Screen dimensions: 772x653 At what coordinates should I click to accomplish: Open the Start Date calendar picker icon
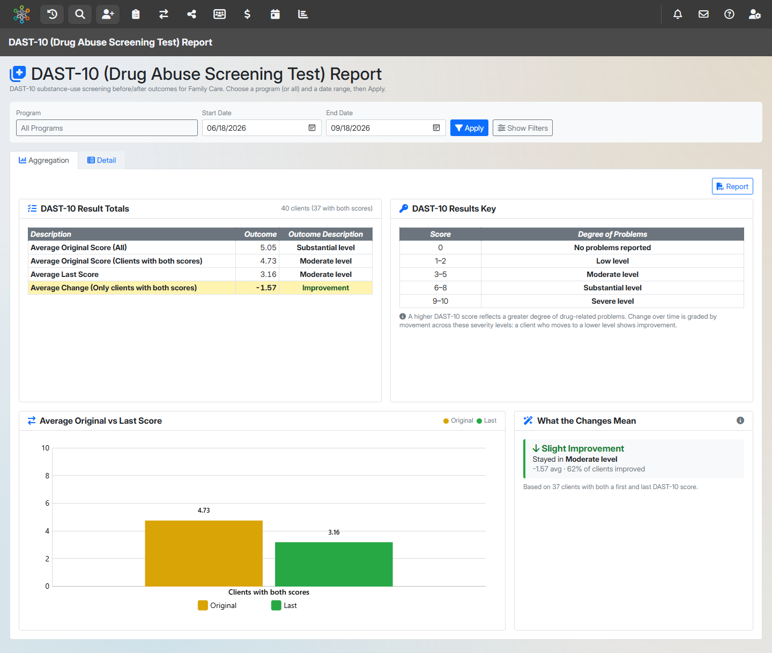tap(312, 127)
